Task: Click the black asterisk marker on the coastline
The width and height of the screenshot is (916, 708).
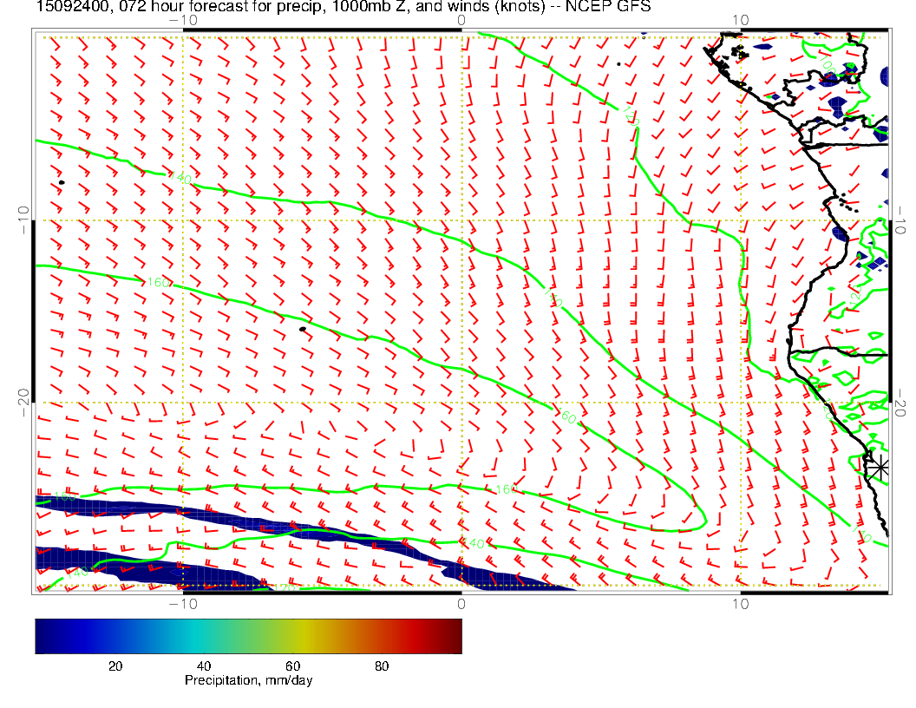Action: tap(880, 467)
